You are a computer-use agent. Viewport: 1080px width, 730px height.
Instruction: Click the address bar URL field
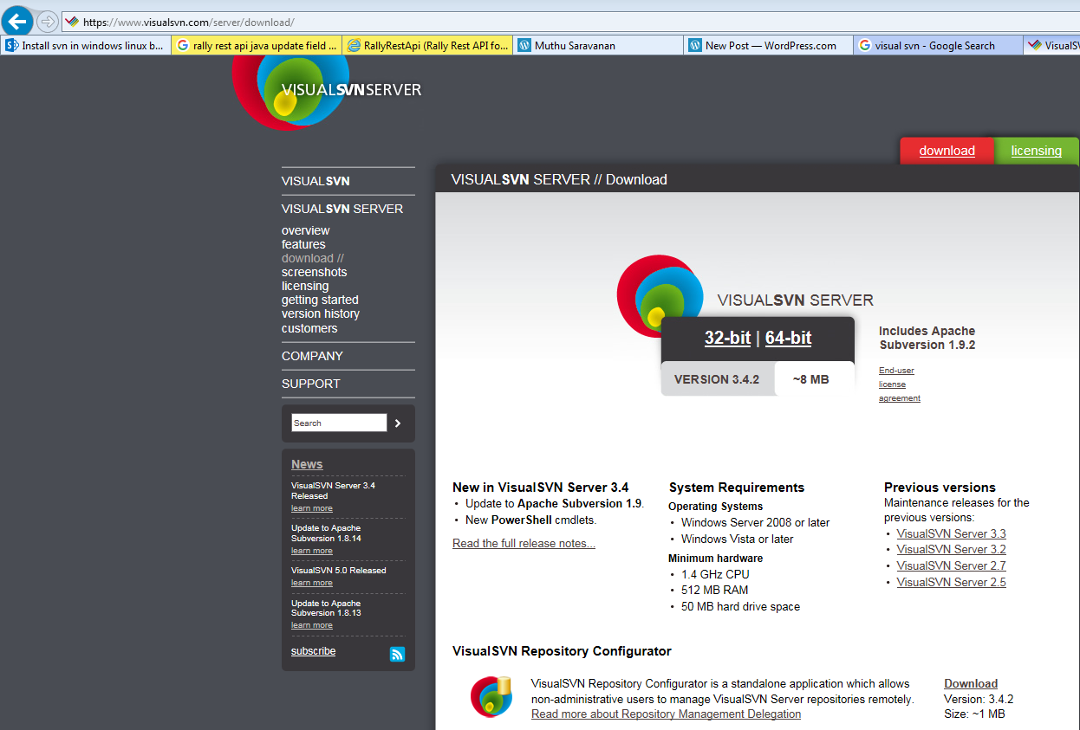click(572, 22)
